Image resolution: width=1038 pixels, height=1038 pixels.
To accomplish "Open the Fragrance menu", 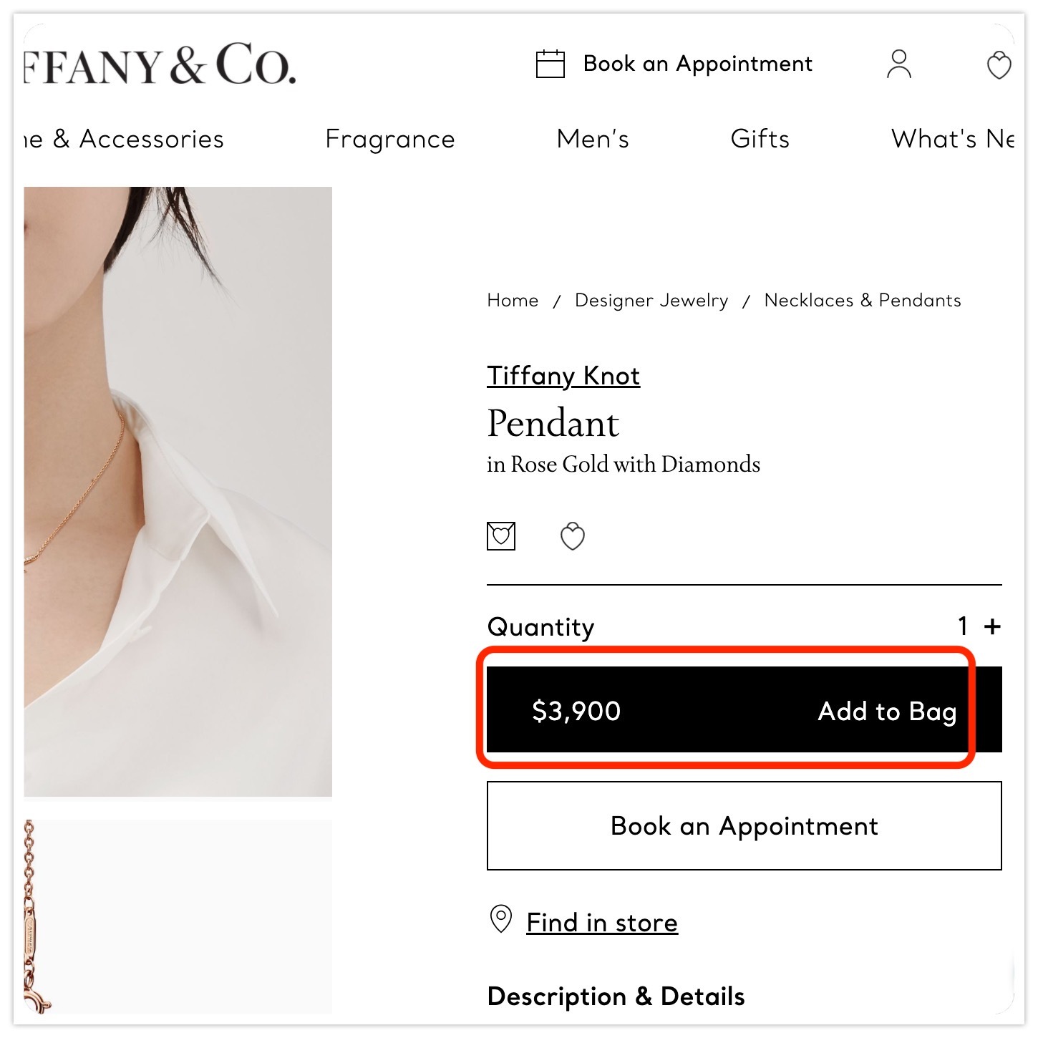I will (x=390, y=139).
